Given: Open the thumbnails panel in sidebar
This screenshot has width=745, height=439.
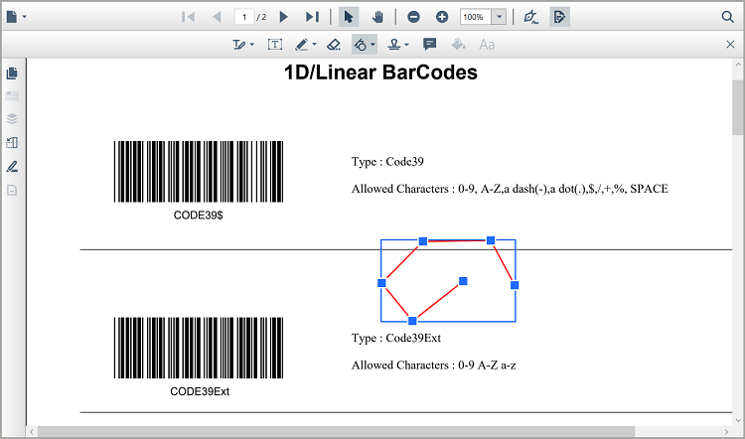Looking at the screenshot, I should pos(13,73).
